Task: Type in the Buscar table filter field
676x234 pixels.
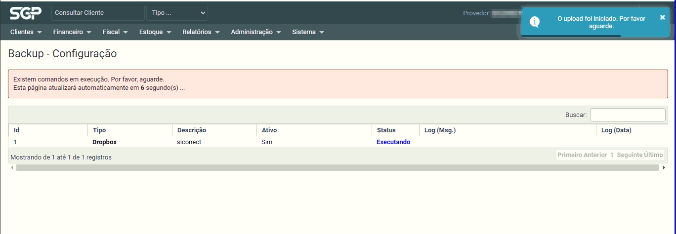Action: [627, 115]
